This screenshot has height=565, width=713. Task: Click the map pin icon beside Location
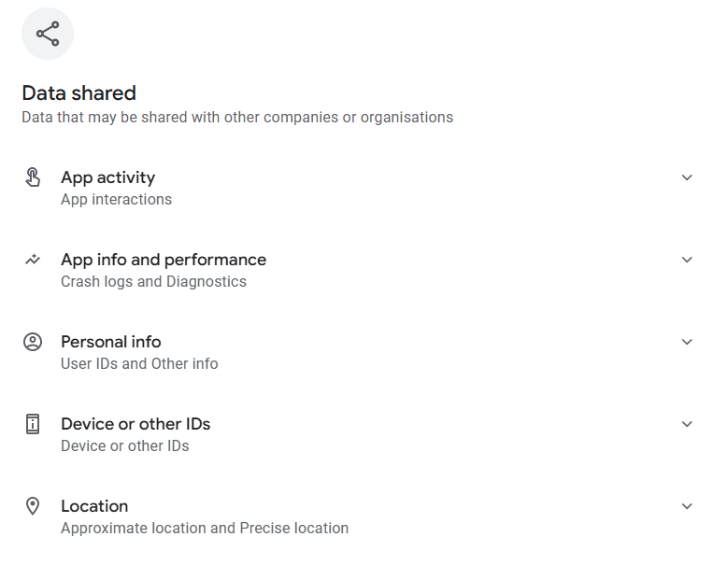click(33, 506)
